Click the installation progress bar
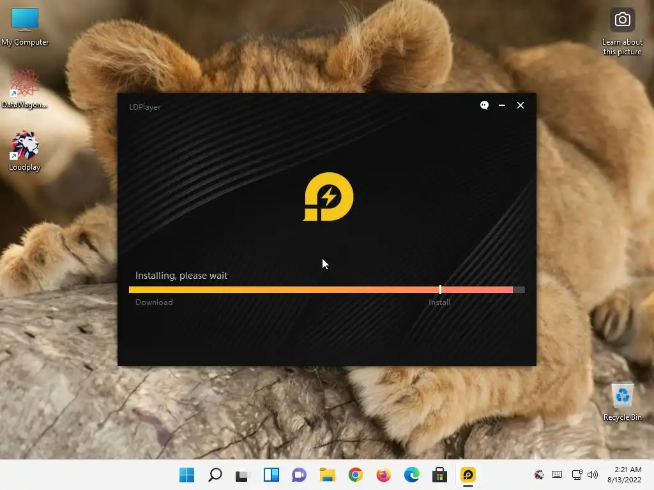 point(327,290)
